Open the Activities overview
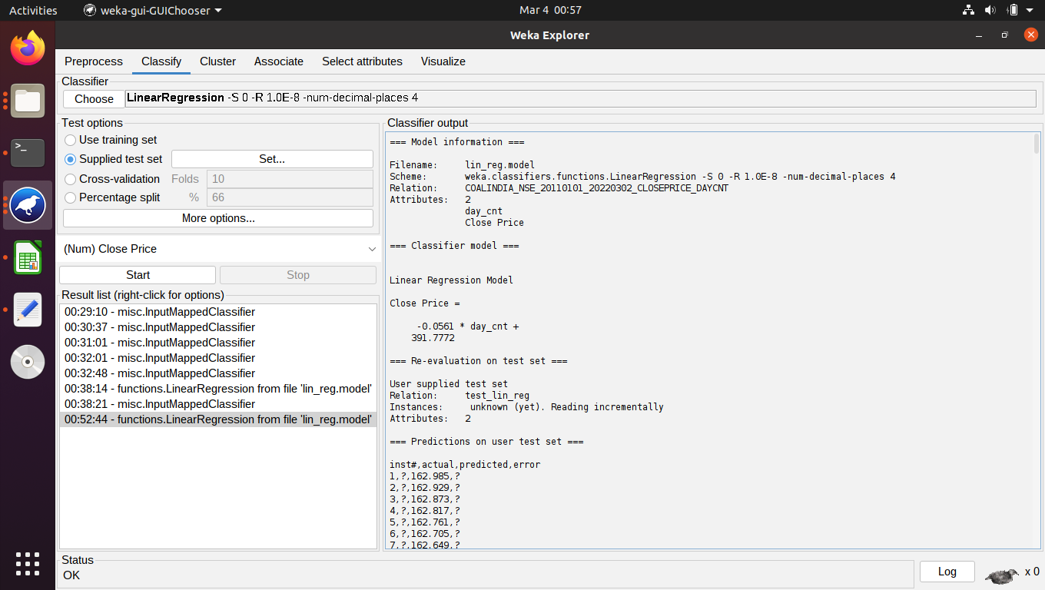 point(33,10)
